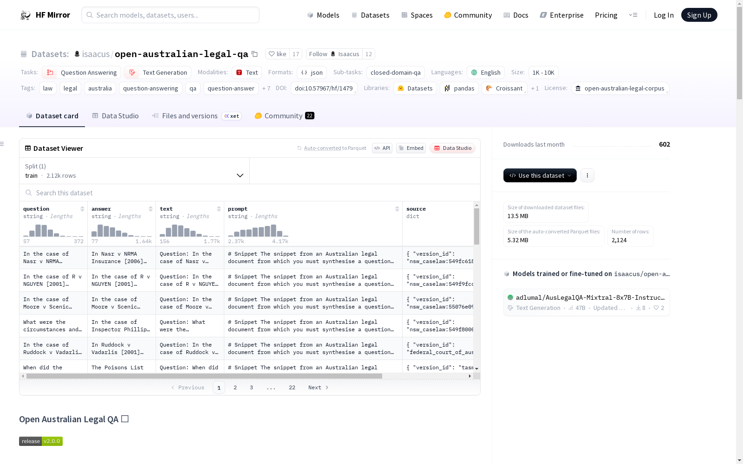Focus the Search this dataset field
743x464 pixels.
point(250,193)
